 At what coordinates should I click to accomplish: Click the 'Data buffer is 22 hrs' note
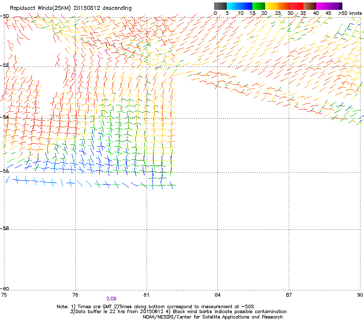click(178, 312)
